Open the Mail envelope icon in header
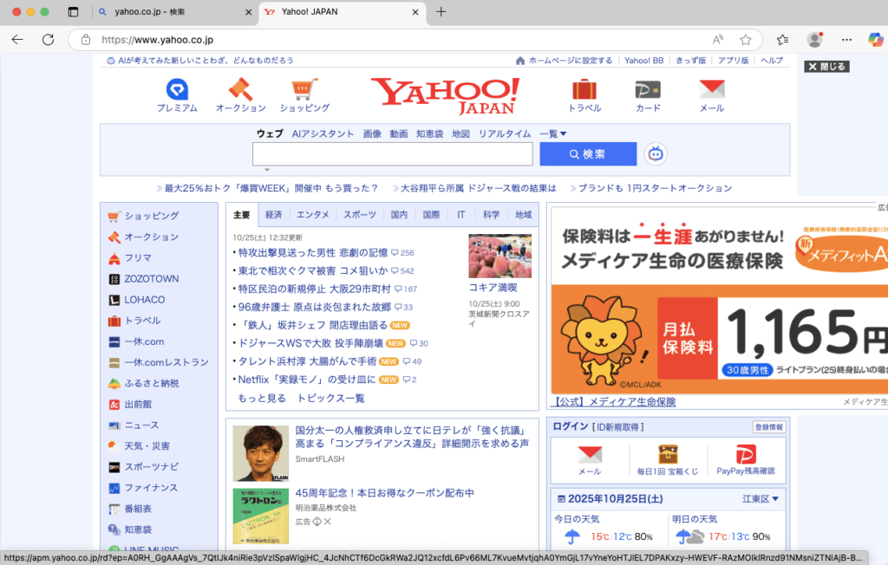Image resolution: width=888 pixels, height=565 pixels. [x=712, y=89]
